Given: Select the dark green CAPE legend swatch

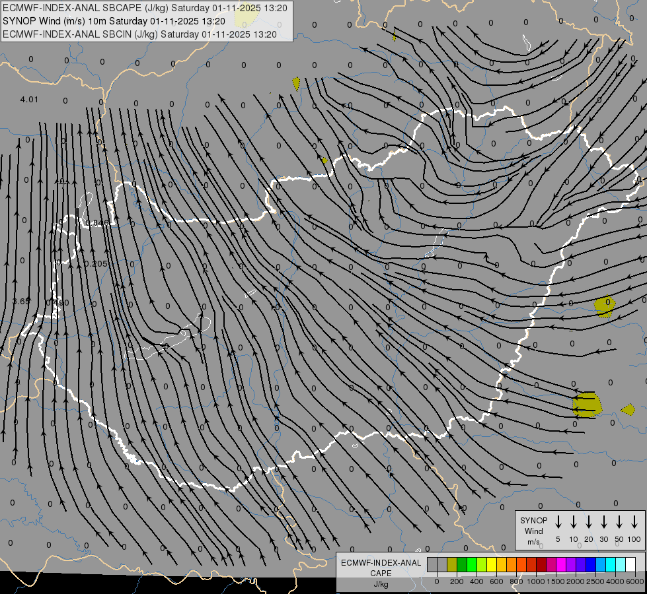Looking at the screenshot, I should pos(462,565).
